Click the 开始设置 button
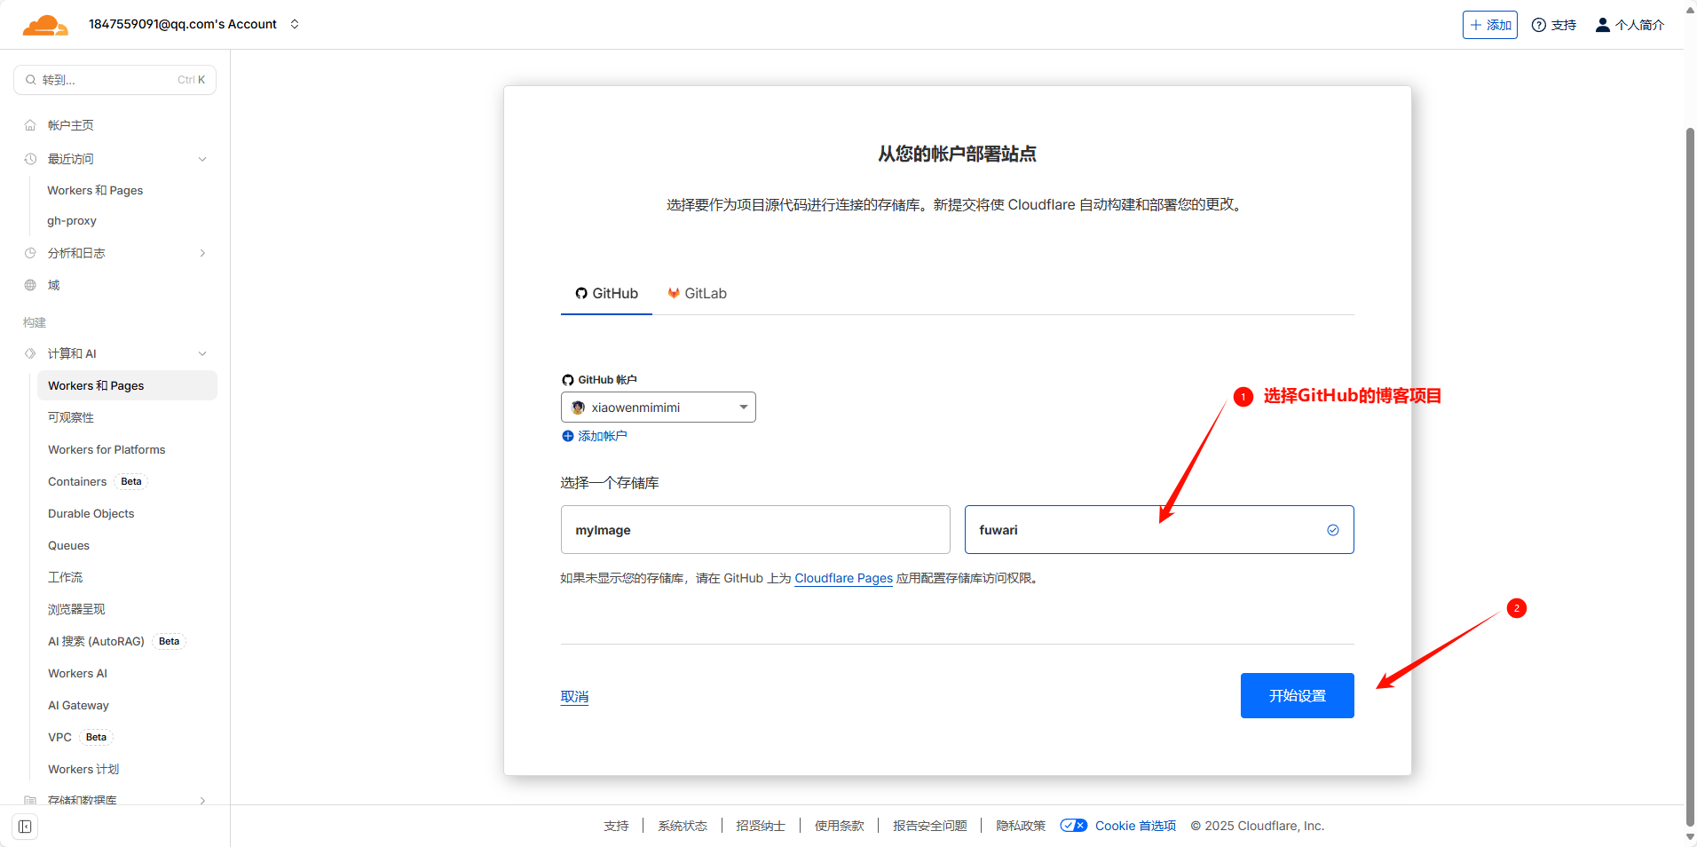The height and width of the screenshot is (847, 1697). 1297,696
